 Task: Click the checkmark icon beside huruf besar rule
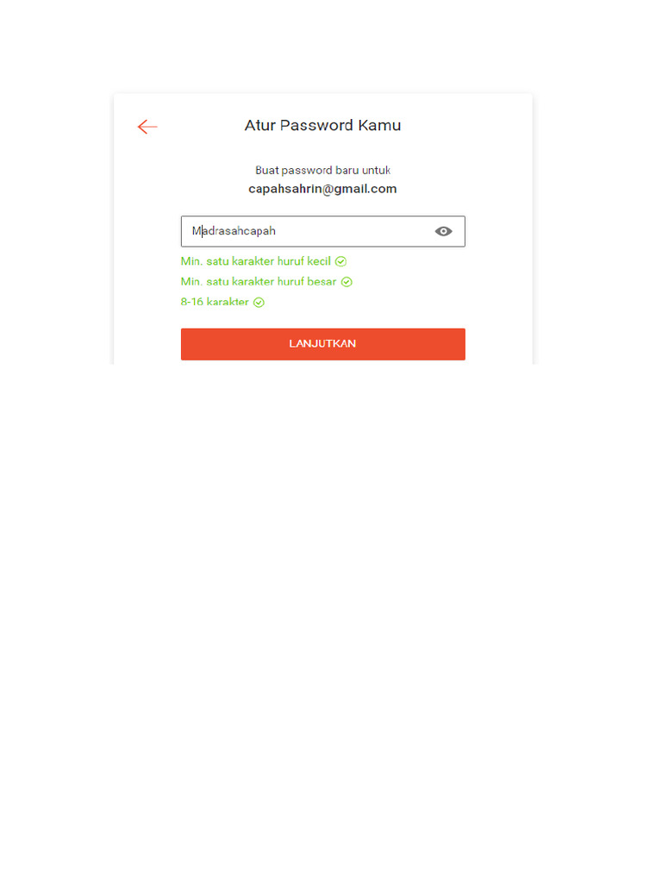[347, 282]
